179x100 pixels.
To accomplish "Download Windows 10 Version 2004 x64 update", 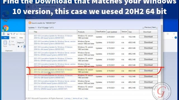I will 148,48.
